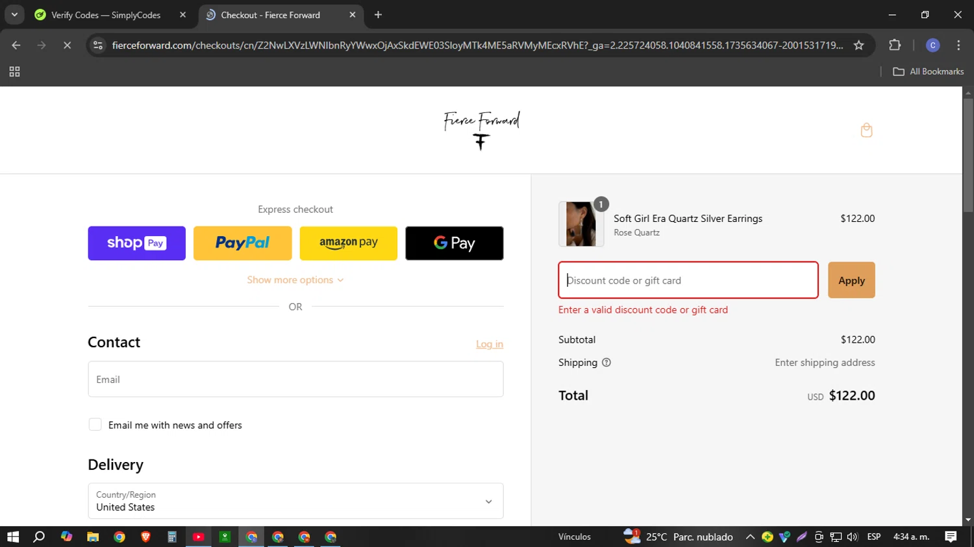
Task: Open the notification center icon
Action: pos(951,537)
